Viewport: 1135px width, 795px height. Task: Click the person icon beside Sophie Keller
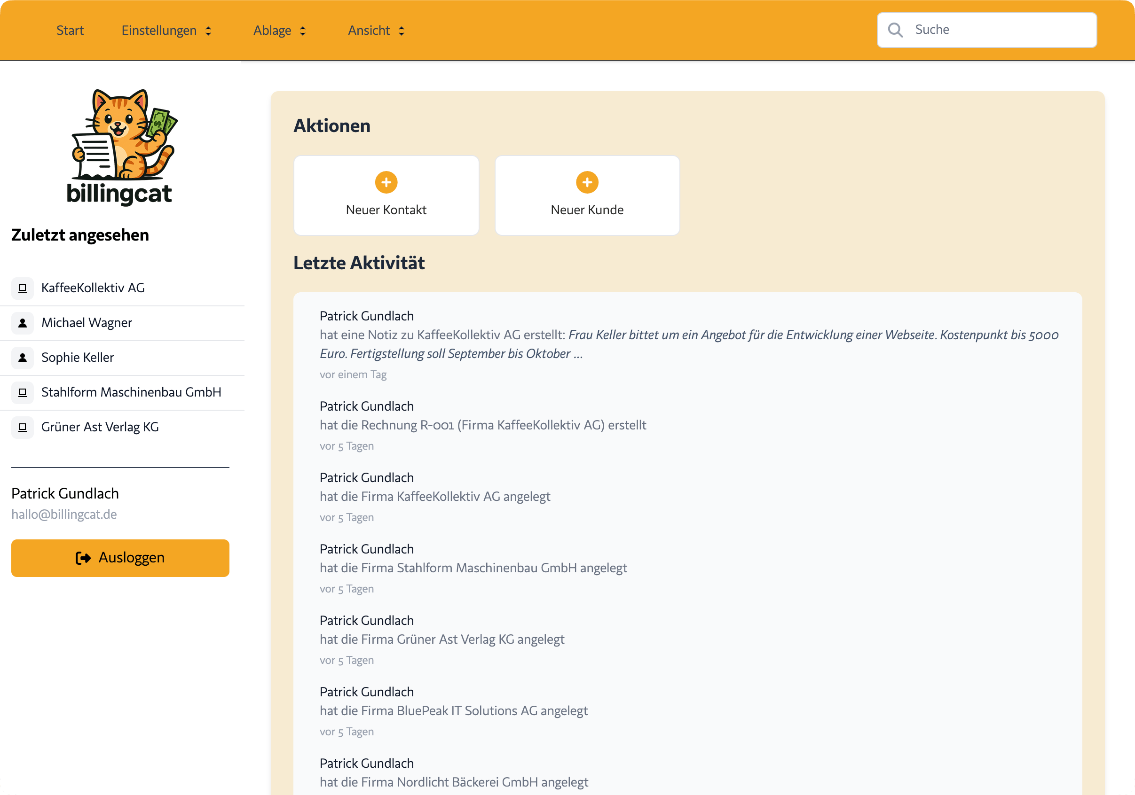22,358
